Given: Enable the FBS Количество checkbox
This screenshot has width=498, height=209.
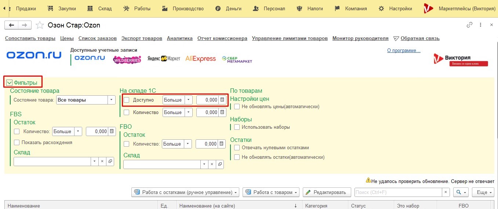Looking at the screenshot, I should (17, 131).
